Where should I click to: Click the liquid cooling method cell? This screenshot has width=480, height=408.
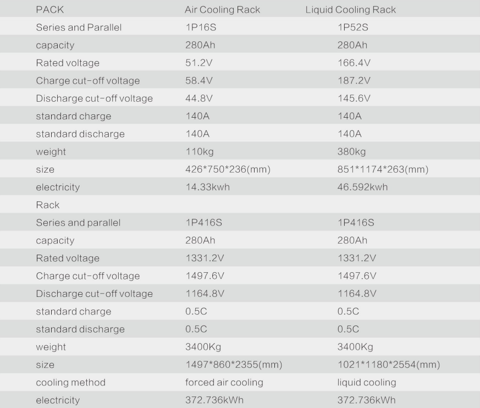pos(366,382)
